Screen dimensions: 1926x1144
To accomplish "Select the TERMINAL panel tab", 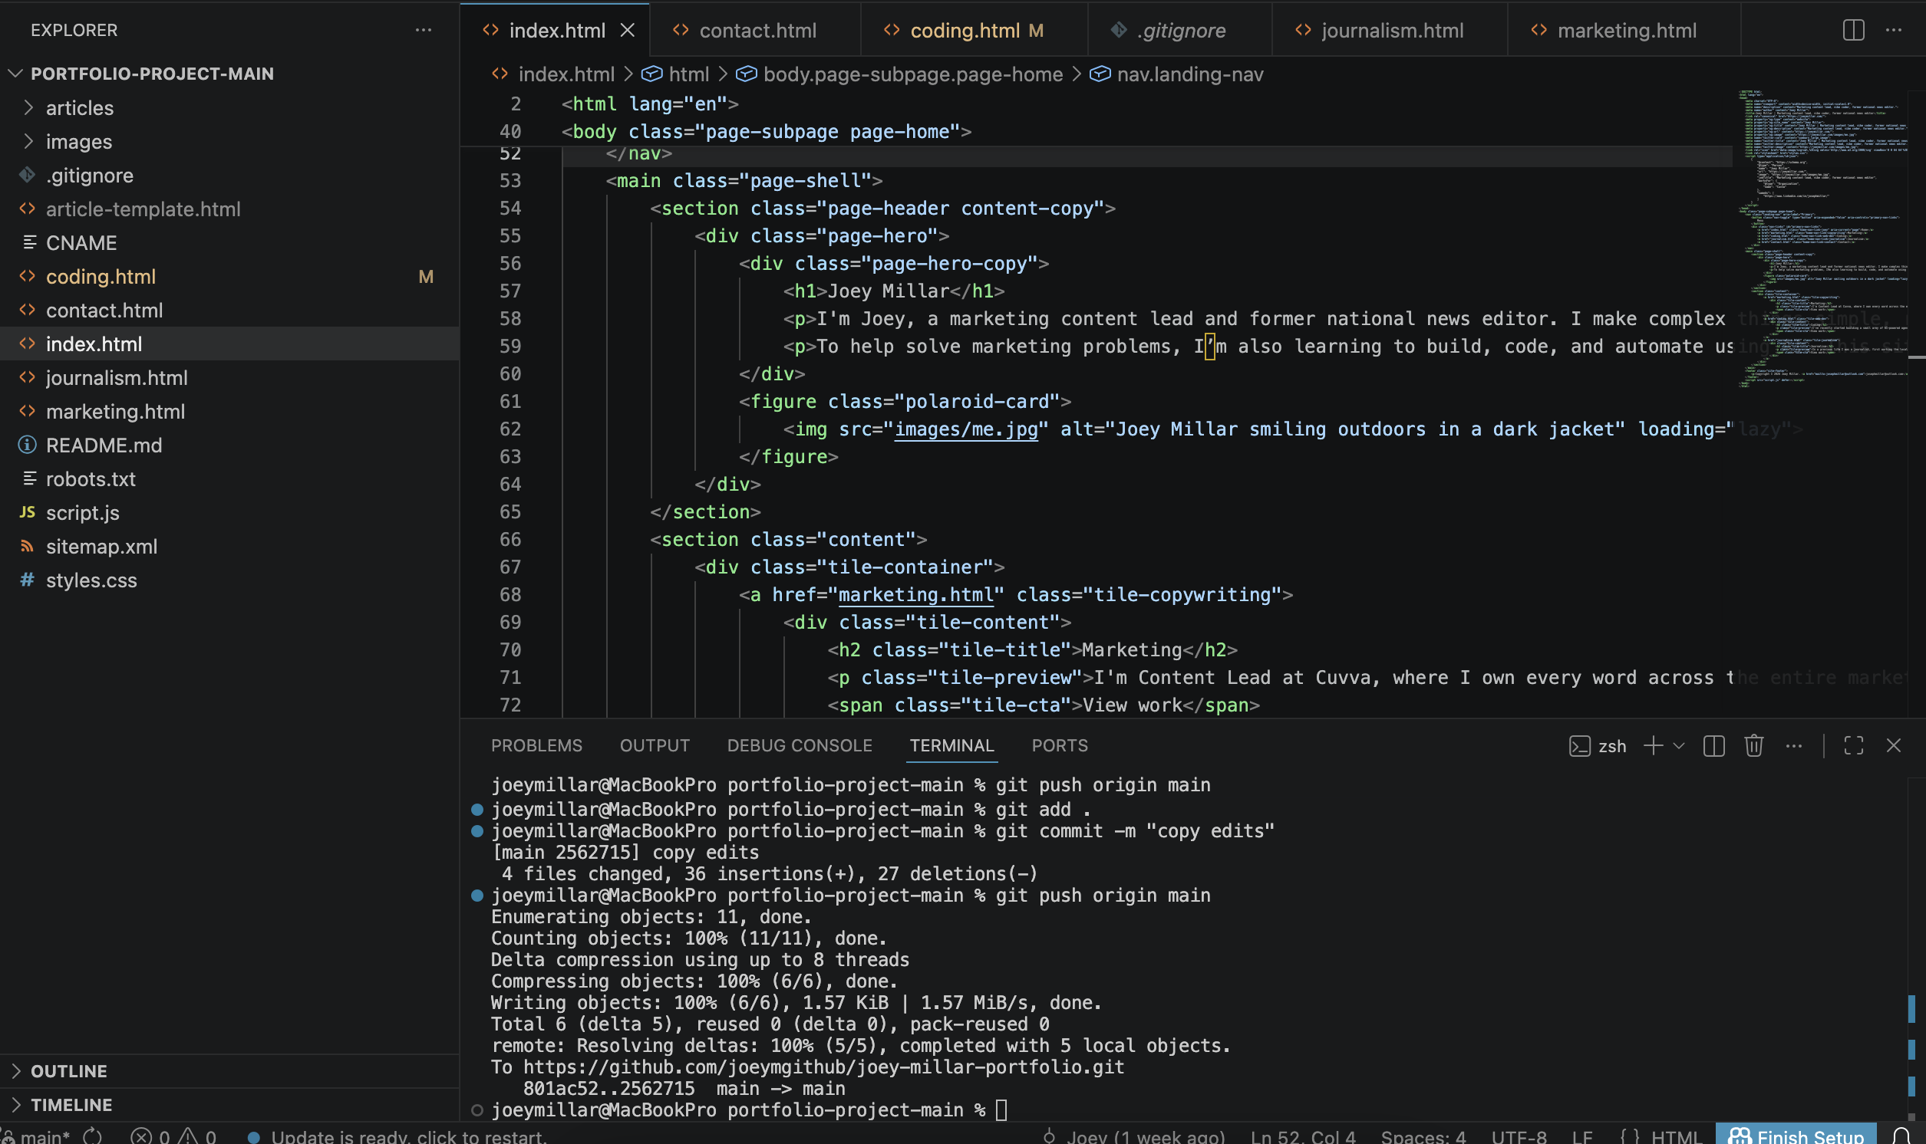I will pos(951,745).
